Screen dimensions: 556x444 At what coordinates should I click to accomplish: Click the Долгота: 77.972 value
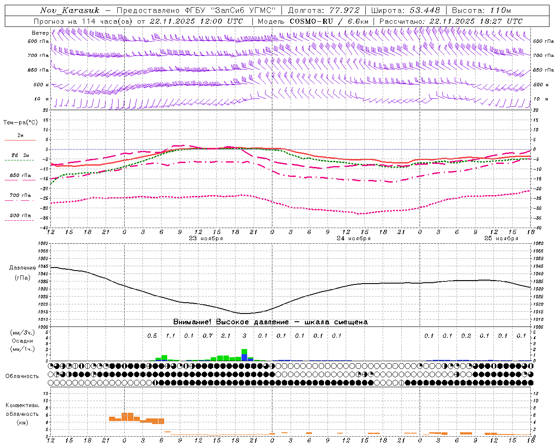(x=324, y=10)
